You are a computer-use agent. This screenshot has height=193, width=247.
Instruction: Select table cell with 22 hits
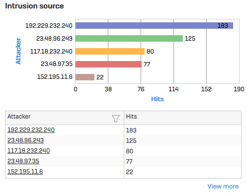(182, 172)
